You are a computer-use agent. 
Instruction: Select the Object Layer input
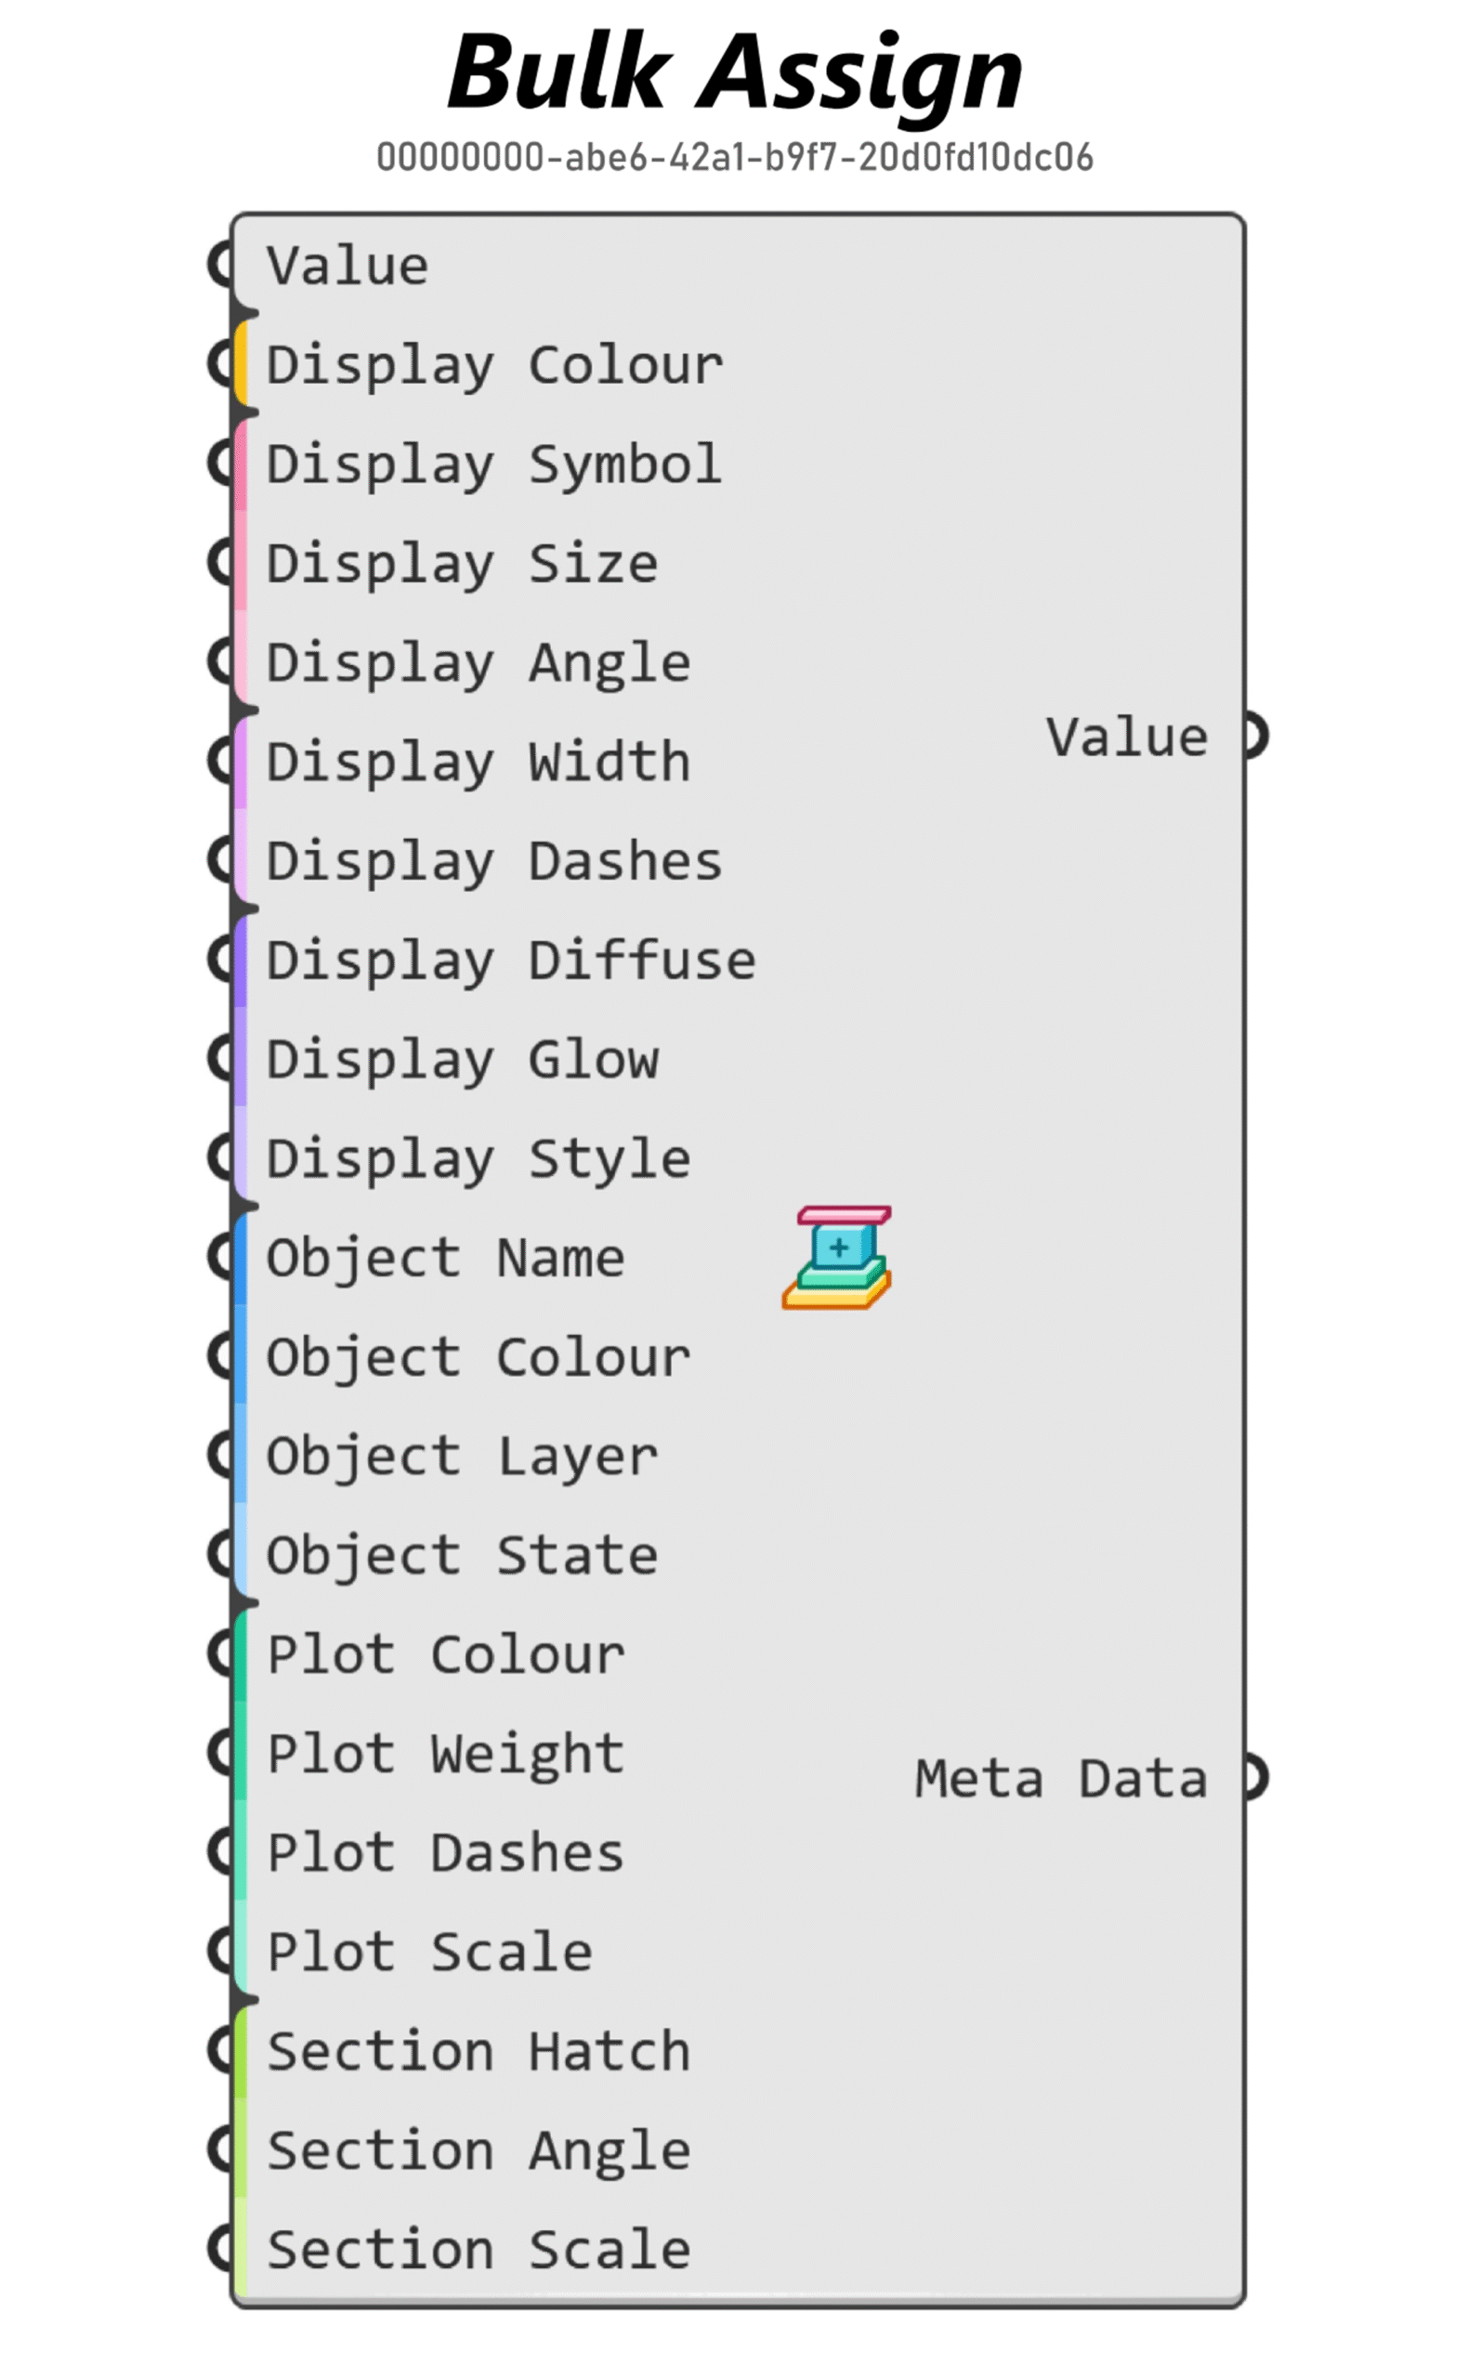[x=462, y=1457]
